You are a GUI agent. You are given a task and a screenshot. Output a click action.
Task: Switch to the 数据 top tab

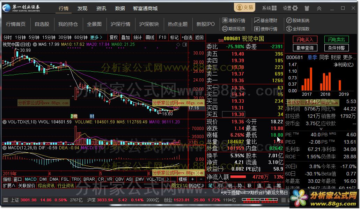point(120,8)
